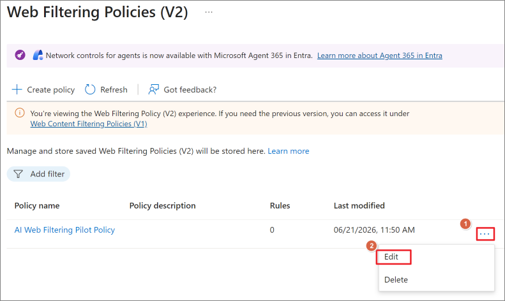Viewport: 505px width, 301px height.
Task: Open AI Web Filtering Pilot Policy
Action: [64, 230]
